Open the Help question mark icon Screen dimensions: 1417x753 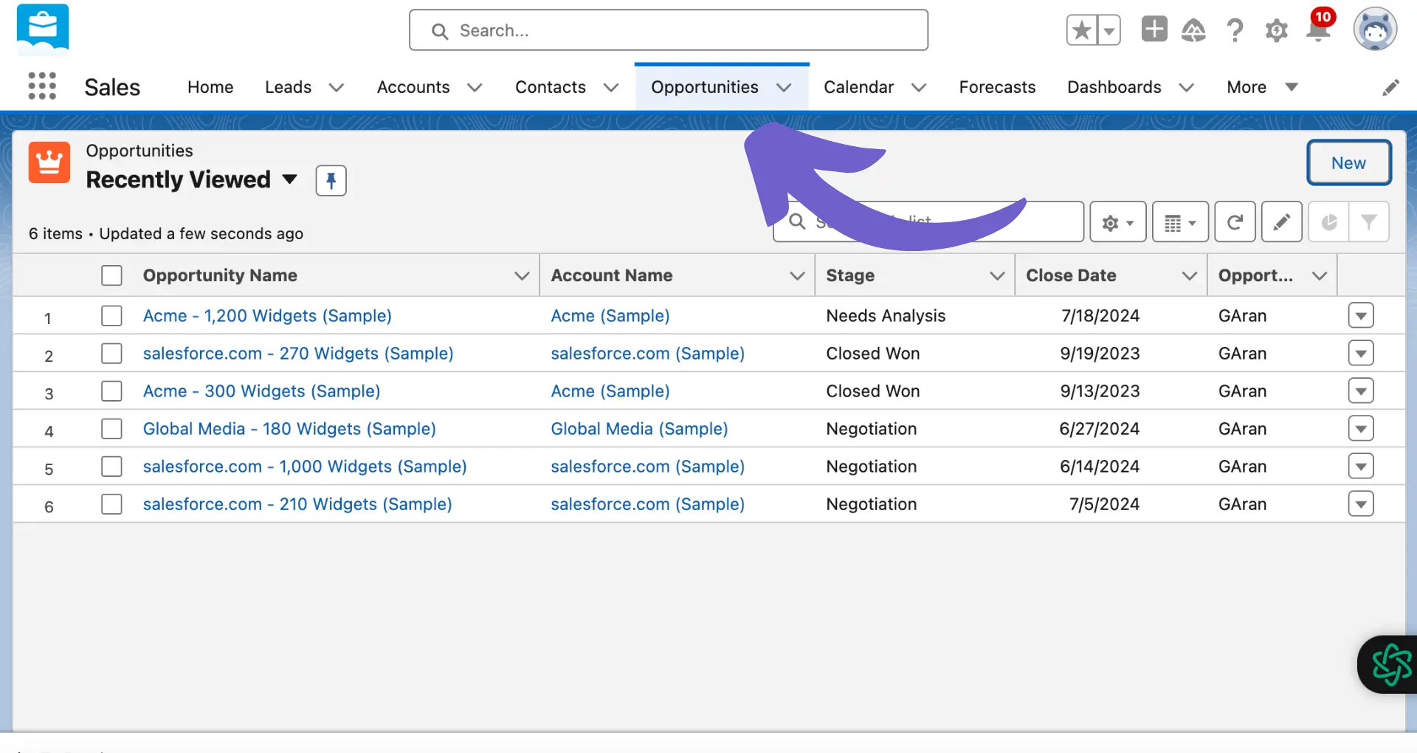[x=1235, y=30]
